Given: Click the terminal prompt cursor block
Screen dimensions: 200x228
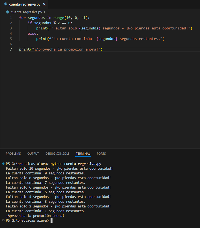Looking at the screenshot, I should (51, 221).
